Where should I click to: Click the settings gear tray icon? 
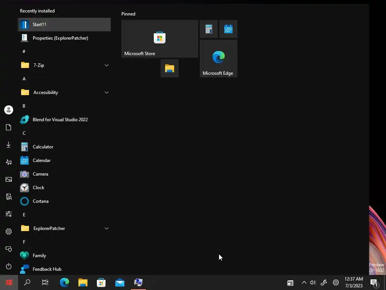coord(336,282)
